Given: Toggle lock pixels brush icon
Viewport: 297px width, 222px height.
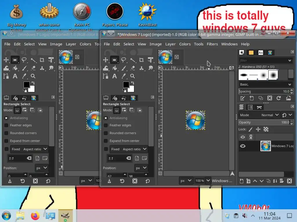Looking at the screenshot, I should click(x=250, y=129).
